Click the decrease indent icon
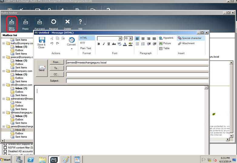The height and width of the screenshot is (163, 237). (x=149, y=44)
